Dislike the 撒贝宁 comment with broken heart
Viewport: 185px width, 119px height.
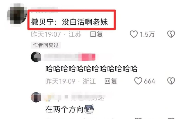(171, 34)
